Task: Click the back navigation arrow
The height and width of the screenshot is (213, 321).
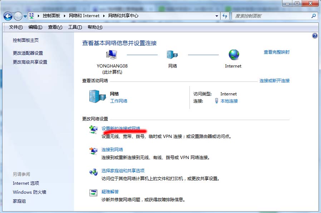Action: [x=8, y=16]
